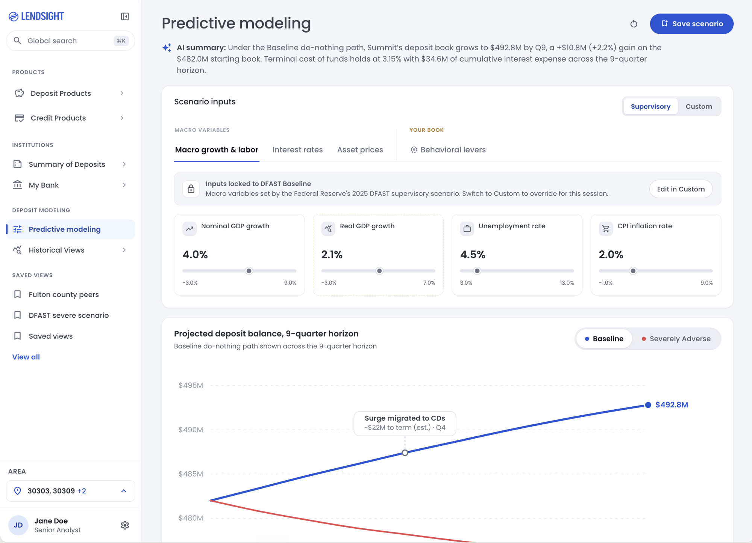752x543 pixels.
Task: Click the Saved views bookmark icon
Action: 18,336
